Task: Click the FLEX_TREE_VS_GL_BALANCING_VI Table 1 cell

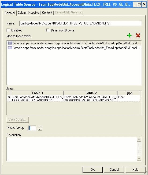Action: pos(37,98)
